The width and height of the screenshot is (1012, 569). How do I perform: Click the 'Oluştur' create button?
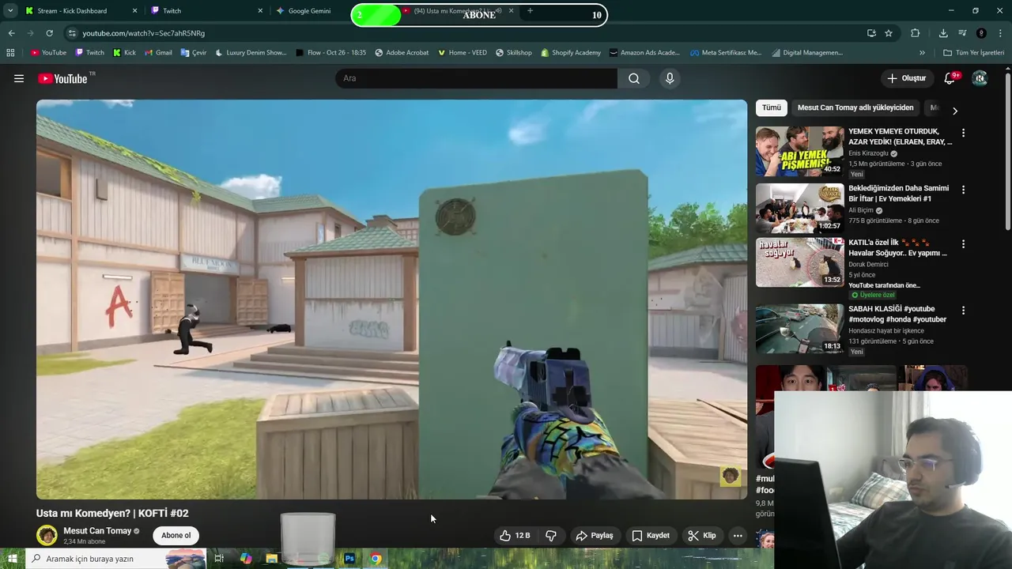(906, 78)
